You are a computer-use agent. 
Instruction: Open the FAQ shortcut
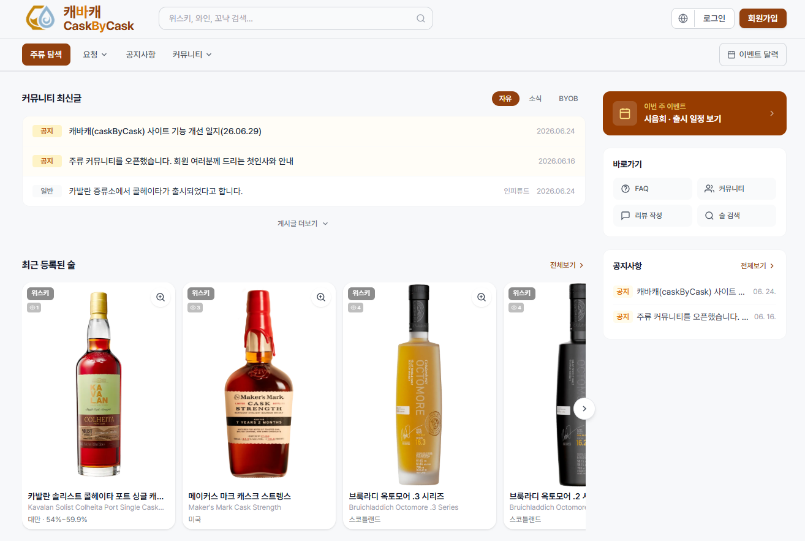[x=652, y=189]
